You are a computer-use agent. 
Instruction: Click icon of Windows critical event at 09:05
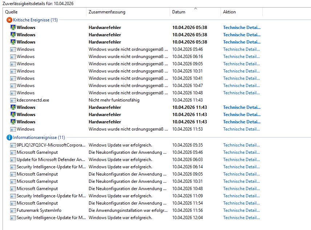13,64
